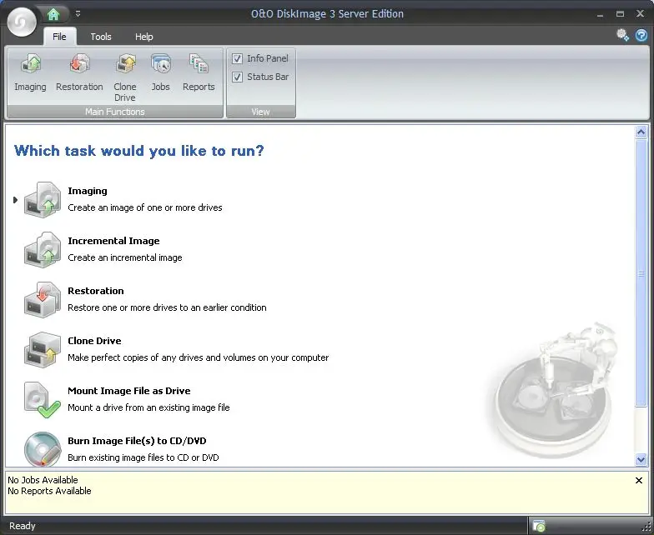Click the 'No Jobs Available' text
The image size is (654, 535).
click(43, 480)
